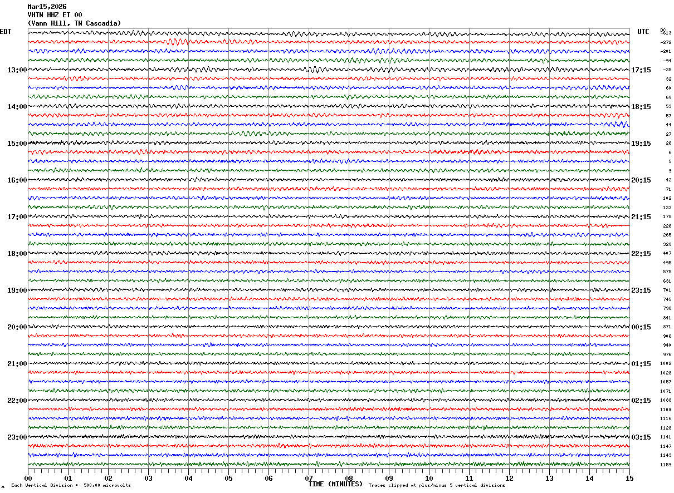Select the 21:15 UTC time label
Screen dimensions: 674x493
tap(641, 217)
